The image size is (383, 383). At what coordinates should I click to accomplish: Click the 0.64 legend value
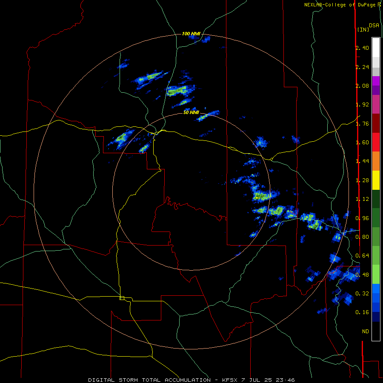point(362,256)
